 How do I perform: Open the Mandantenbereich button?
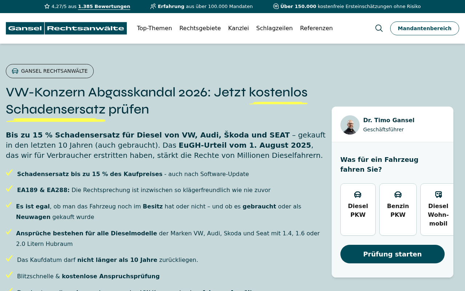coord(425,28)
